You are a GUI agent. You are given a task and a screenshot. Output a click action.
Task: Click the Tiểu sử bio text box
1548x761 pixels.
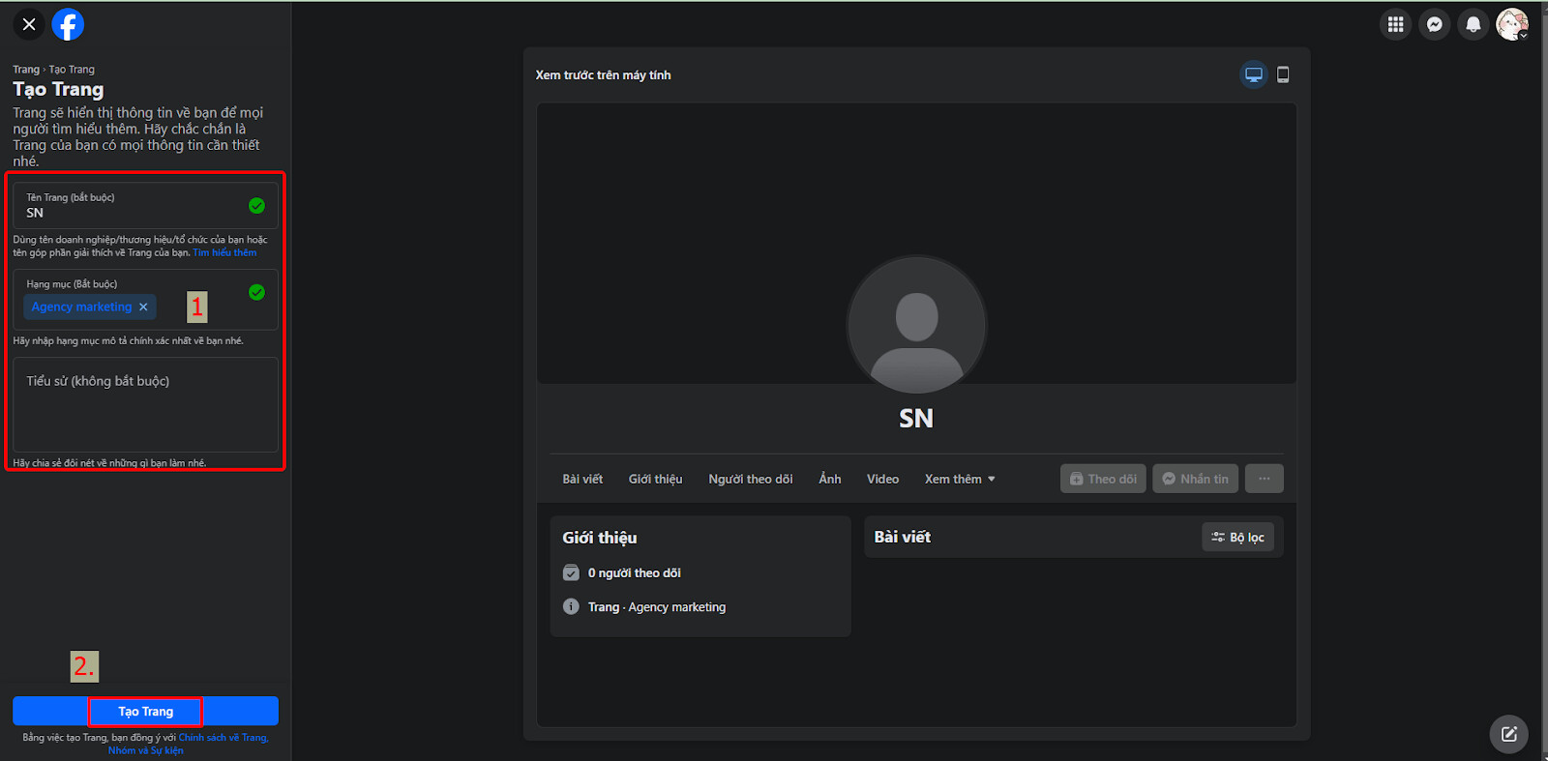145,404
